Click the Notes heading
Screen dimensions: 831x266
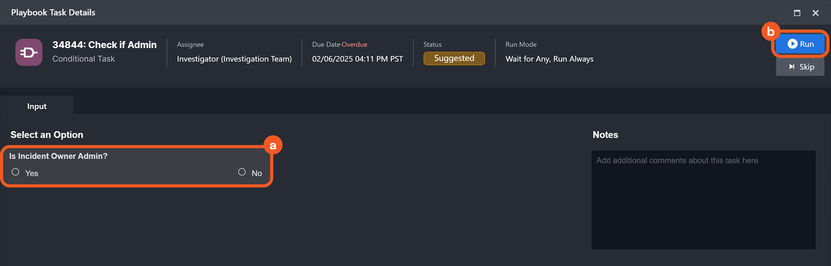(x=605, y=135)
